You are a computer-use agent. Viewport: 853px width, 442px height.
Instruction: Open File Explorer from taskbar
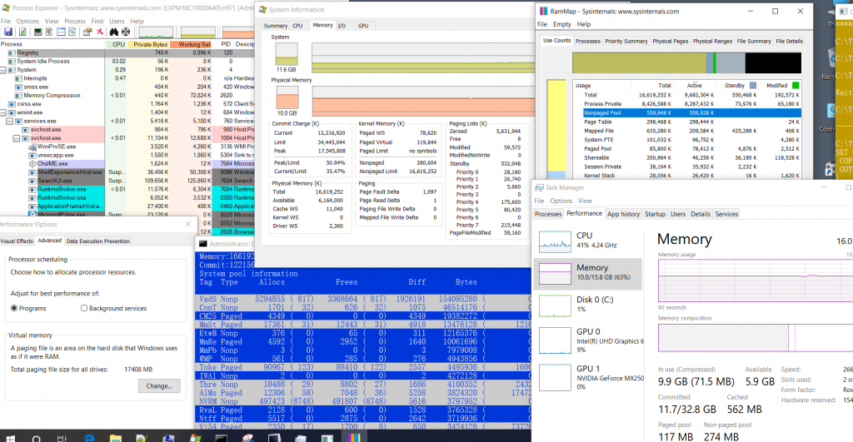(115, 438)
